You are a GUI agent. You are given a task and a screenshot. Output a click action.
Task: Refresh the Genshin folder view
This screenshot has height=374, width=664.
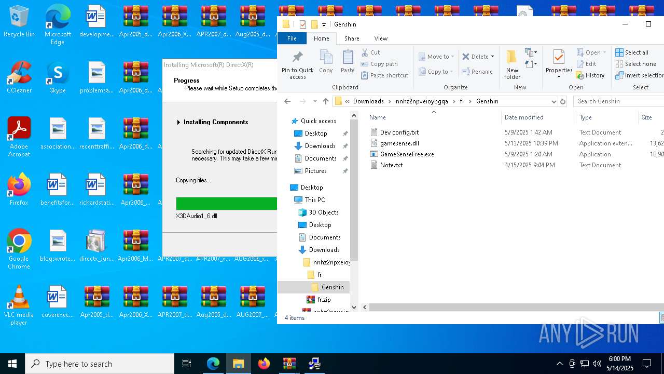[x=563, y=101]
